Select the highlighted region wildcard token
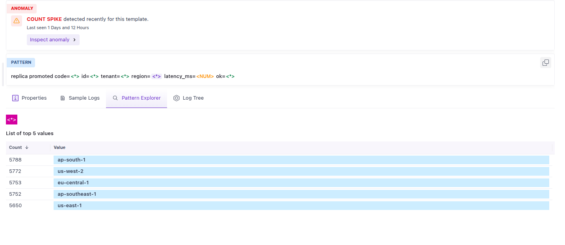The height and width of the screenshot is (245, 565). click(157, 76)
